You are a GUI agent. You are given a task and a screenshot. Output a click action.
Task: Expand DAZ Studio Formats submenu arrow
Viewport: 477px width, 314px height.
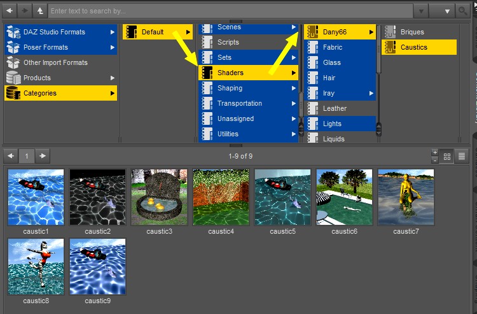tap(113, 32)
